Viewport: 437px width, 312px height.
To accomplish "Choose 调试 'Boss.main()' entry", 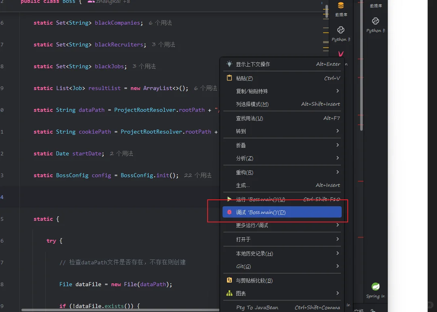I will [282, 212].
